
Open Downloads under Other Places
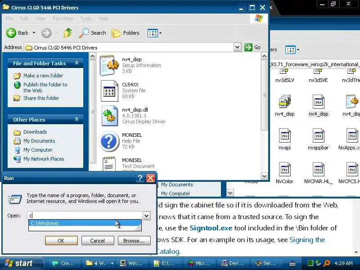click(35, 132)
